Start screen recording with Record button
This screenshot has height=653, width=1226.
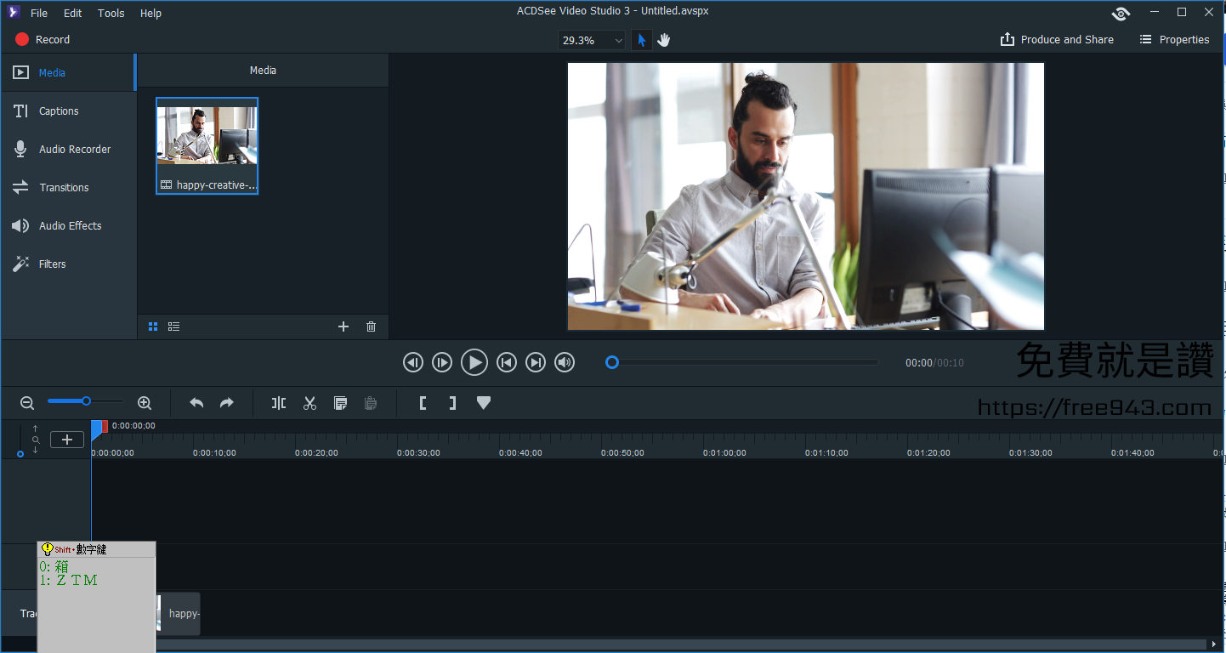(x=43, y=40)
